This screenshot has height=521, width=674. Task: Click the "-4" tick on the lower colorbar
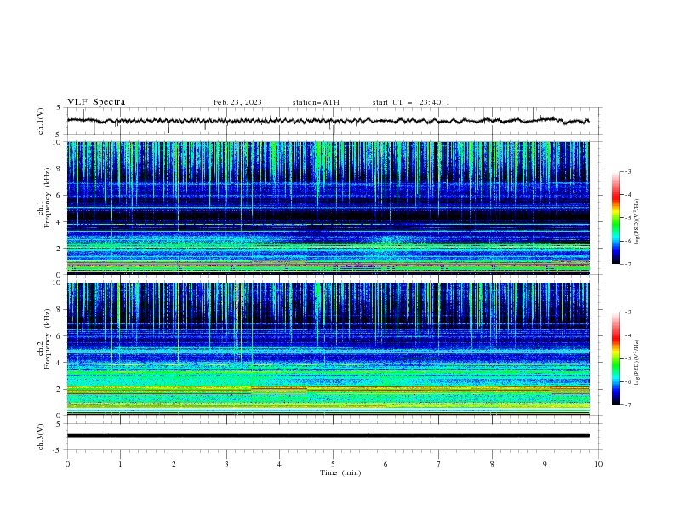click(627, 335)
